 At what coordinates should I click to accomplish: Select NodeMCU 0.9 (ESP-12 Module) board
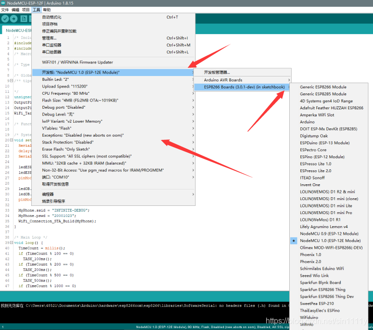coord(329,234)
